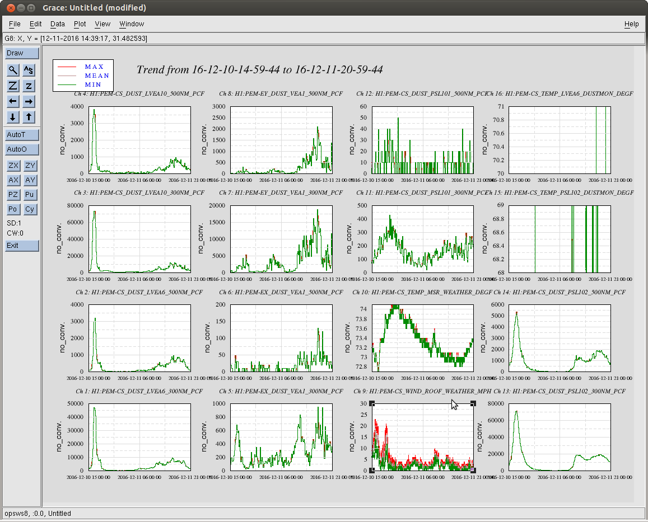Image resolution: width=648 pixels, height=522 pixels.
Task: Open the View menu
Action: point(102,24)
